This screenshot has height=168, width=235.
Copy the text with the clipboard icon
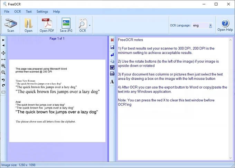[x=112, y=61]
